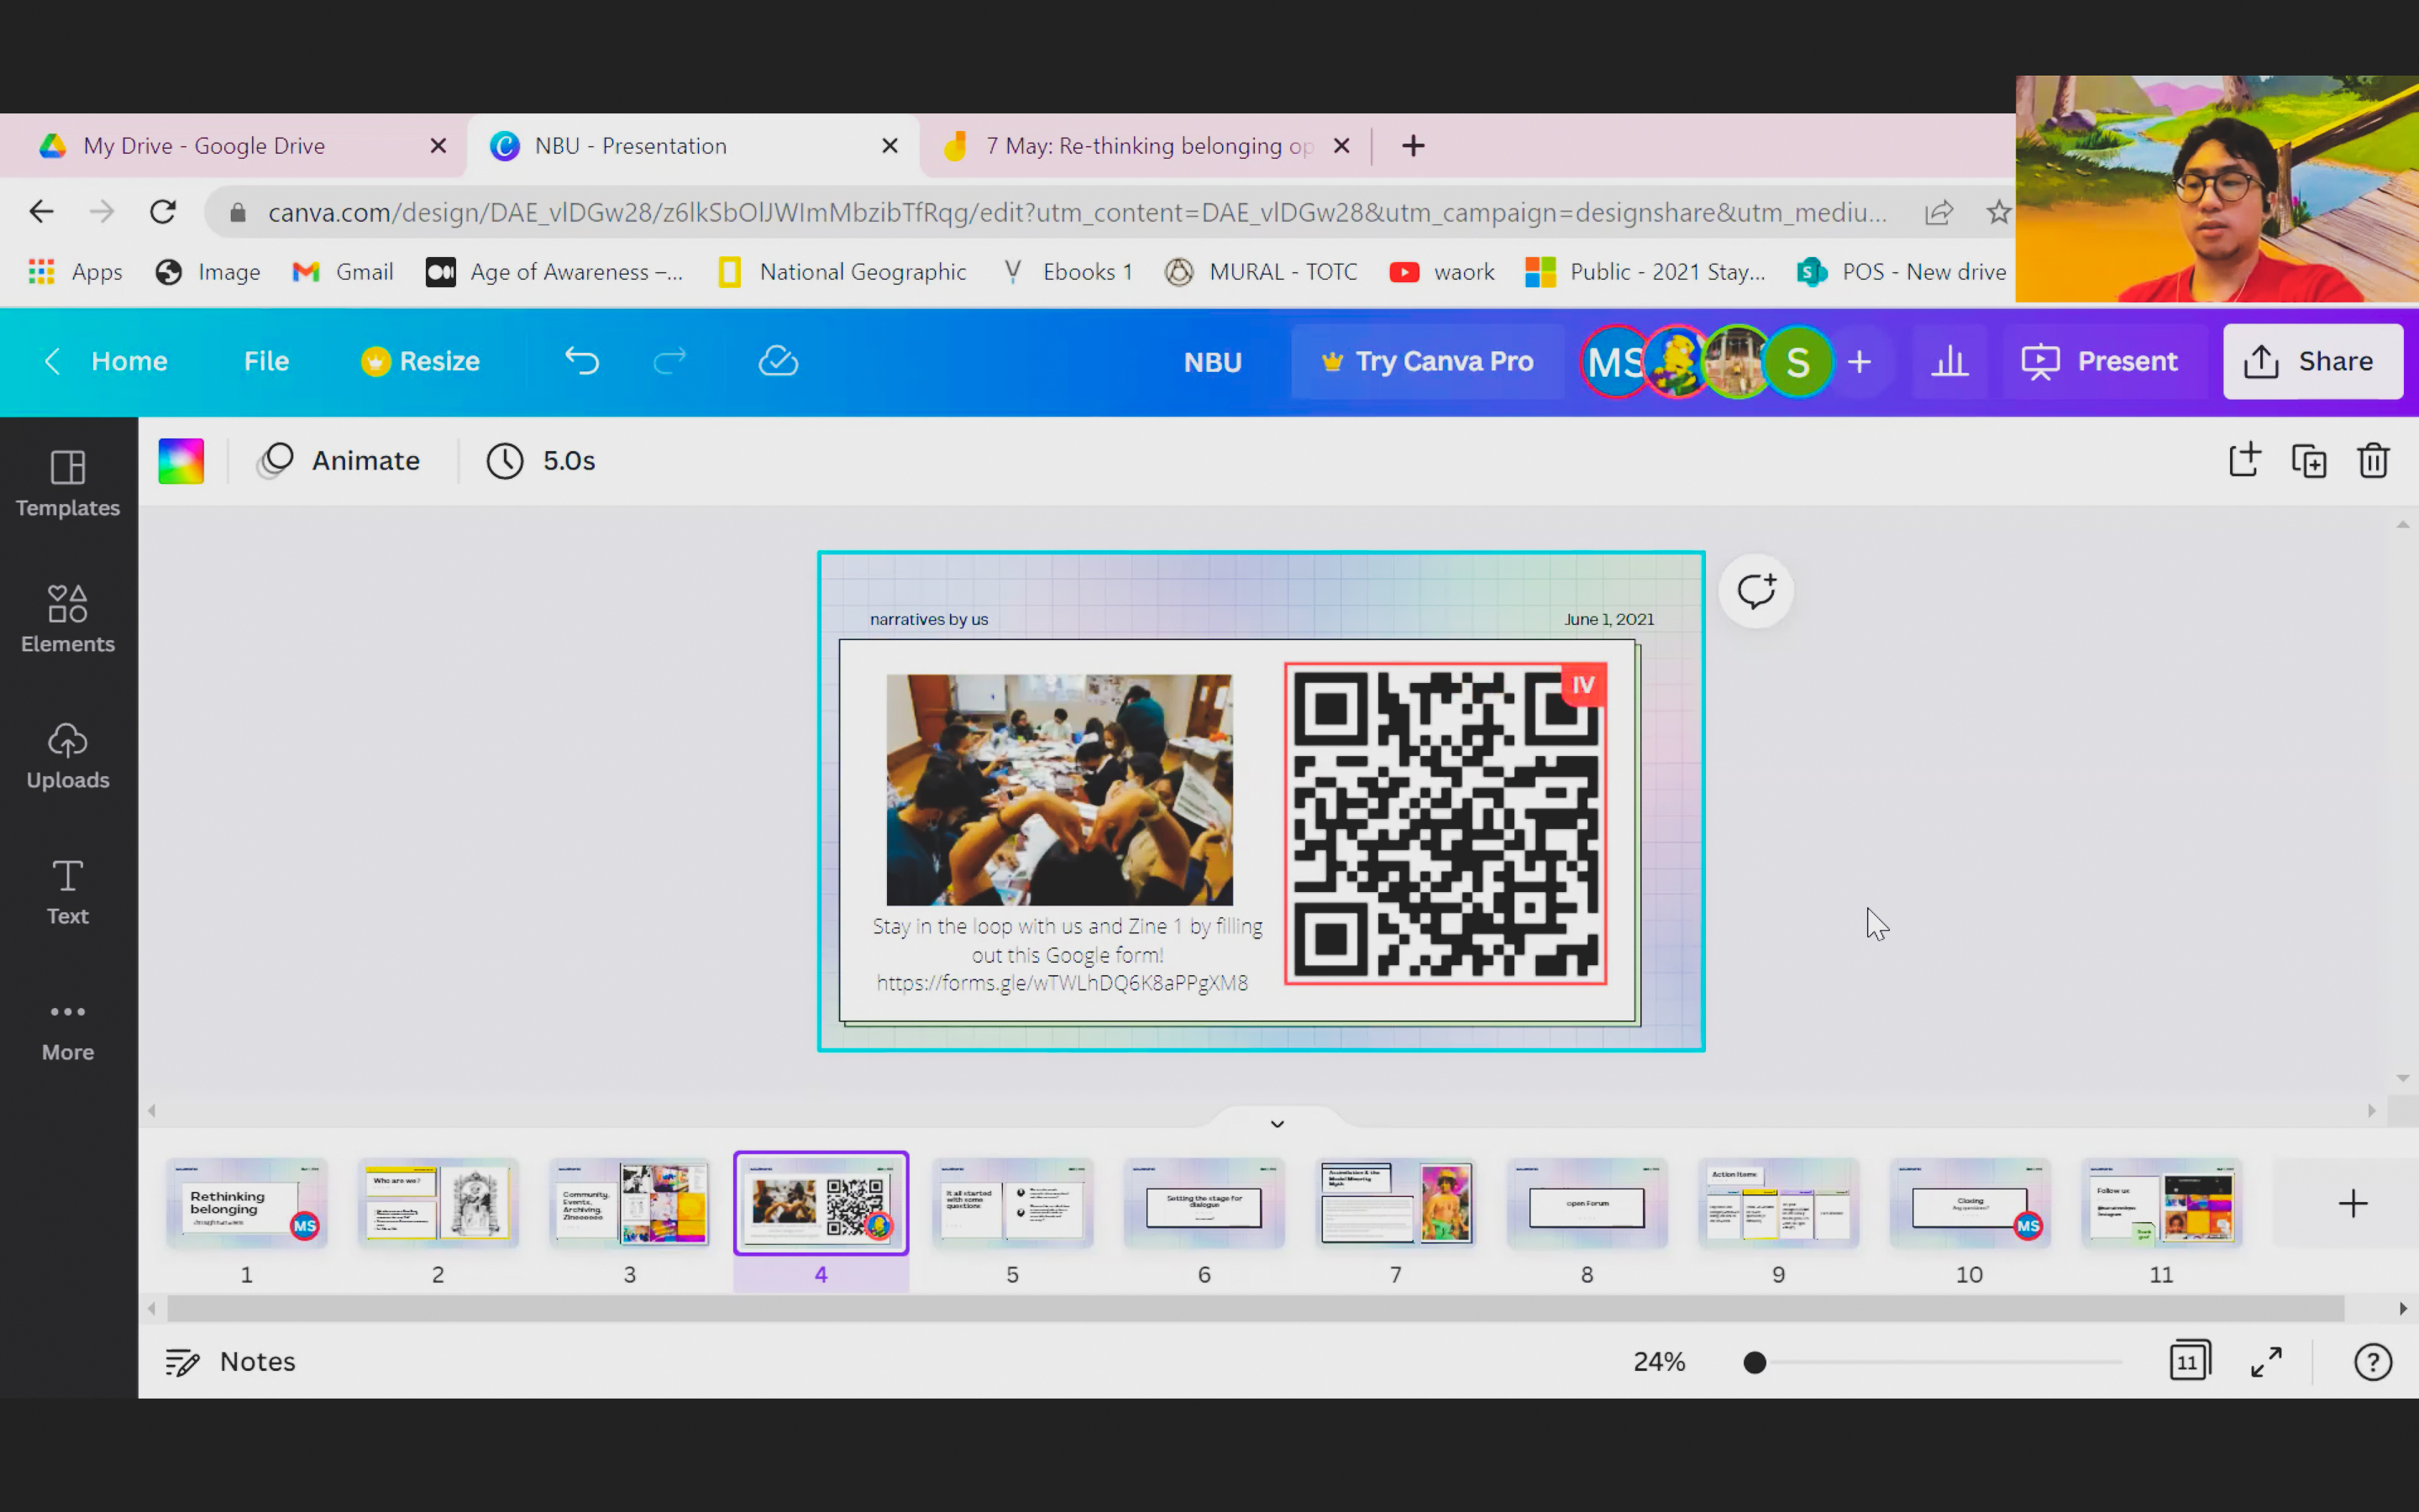Click the add page icon in toolbar

tap(2244, 460)
